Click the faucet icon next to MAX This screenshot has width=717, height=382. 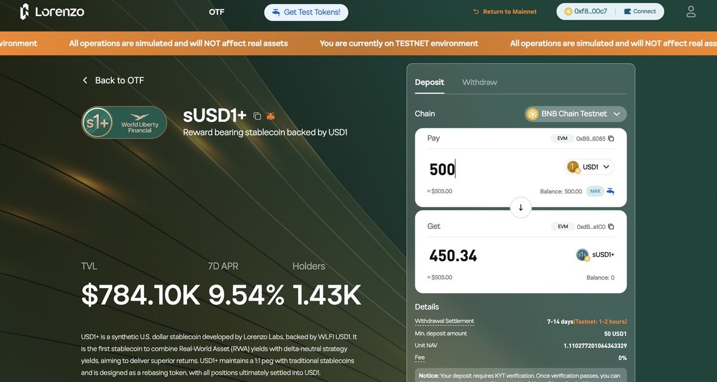point(610,191)
